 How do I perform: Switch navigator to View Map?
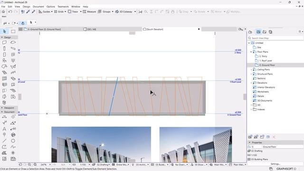point(258,32)
